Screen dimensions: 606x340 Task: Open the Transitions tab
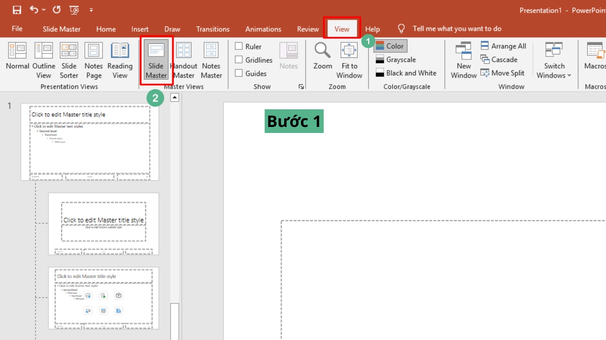pos(213,29)
